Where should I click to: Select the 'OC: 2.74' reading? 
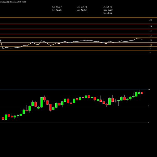[x=107, y=7]
